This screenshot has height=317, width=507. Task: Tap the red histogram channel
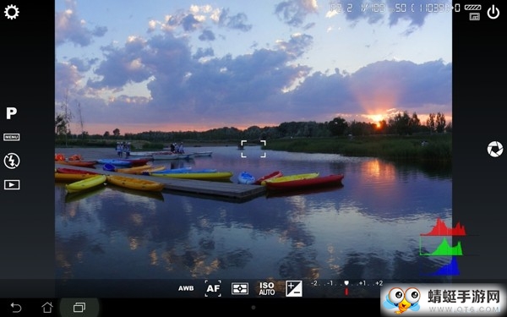[x=444, y=227]
